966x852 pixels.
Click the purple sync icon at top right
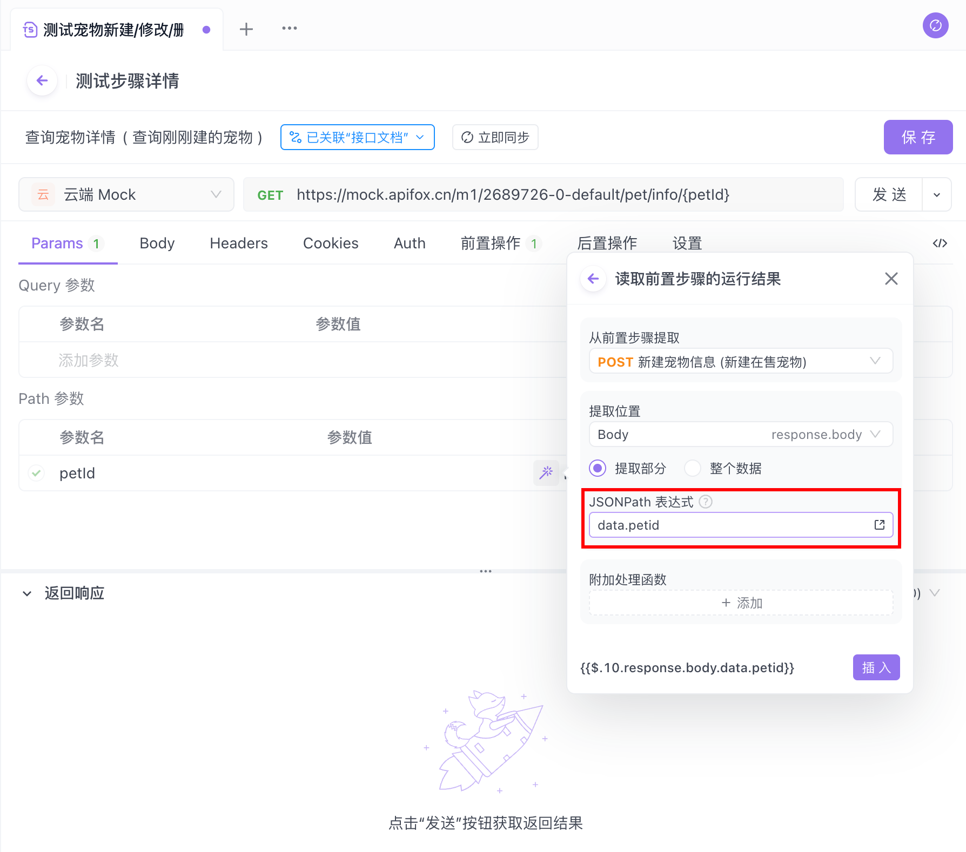935,25
